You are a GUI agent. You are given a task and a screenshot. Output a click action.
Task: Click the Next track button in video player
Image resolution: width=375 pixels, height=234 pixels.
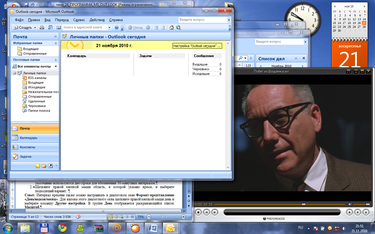click(215, 212)
